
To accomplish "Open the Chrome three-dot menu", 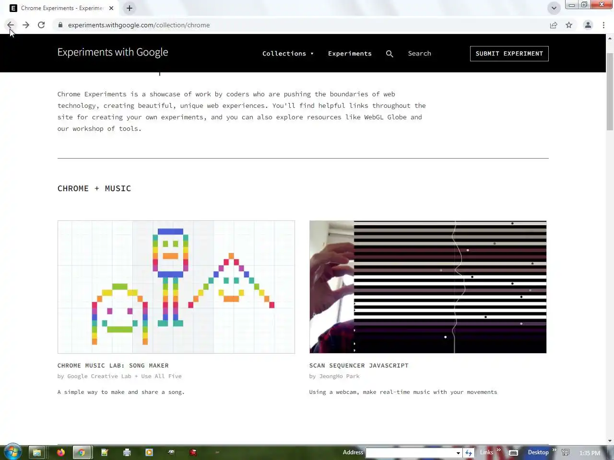I will point(603,25).
